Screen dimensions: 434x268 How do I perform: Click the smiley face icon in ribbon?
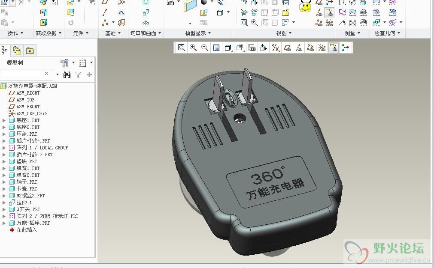coord(305,6)
